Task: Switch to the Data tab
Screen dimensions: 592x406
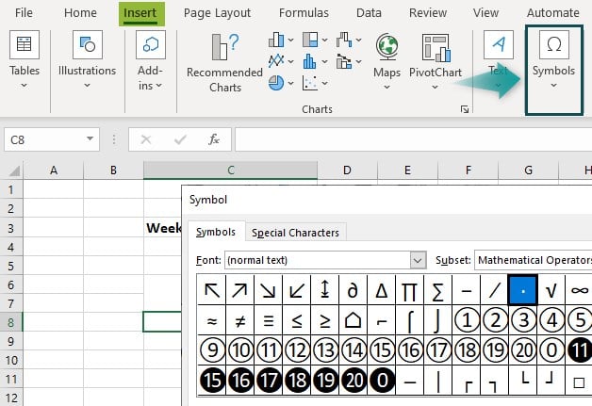Action: coord(369,13)
